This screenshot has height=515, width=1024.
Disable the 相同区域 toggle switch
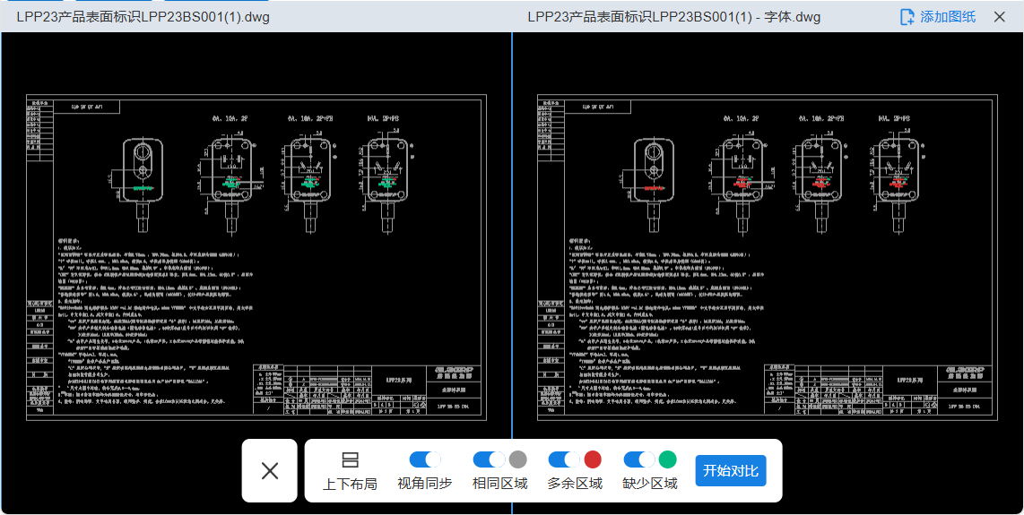point(489,459)
